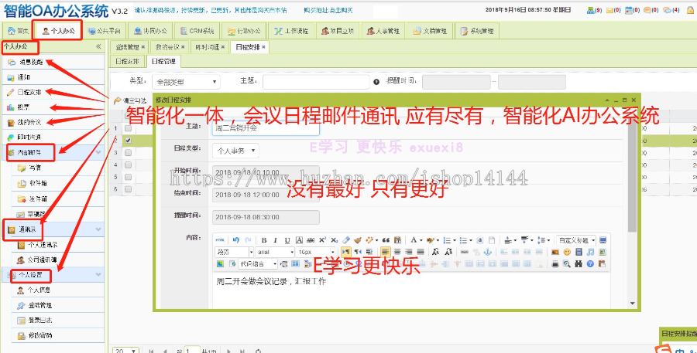Apply underline formatting in the editor
Viewport: 697px width, 353px height.
(x=287, y=240)
